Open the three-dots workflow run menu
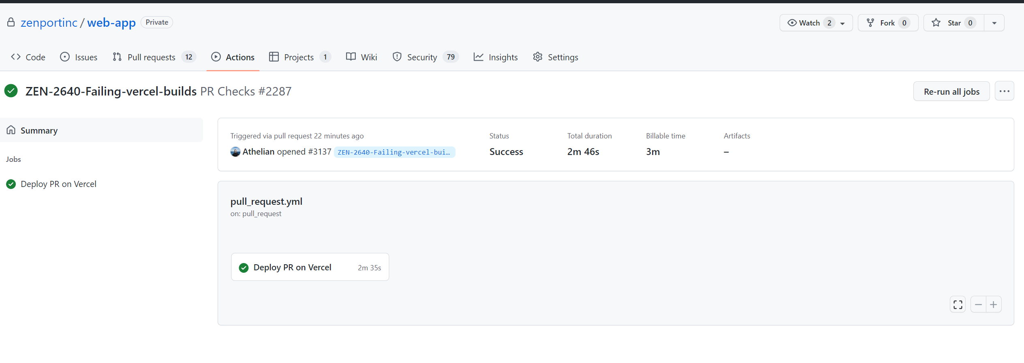 pyautogui.click(x=1004, y=91)
